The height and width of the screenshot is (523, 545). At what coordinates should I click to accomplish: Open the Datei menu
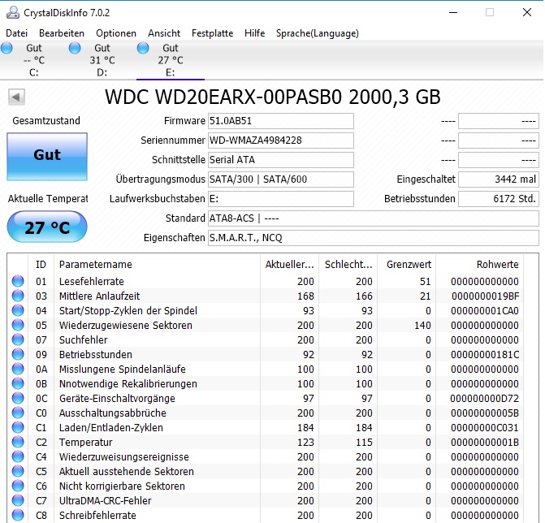click(17, 33)
